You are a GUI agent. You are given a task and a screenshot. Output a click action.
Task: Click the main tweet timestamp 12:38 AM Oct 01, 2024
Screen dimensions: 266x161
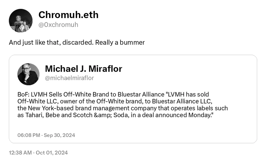pyautogui.click(x=38, y=153)
